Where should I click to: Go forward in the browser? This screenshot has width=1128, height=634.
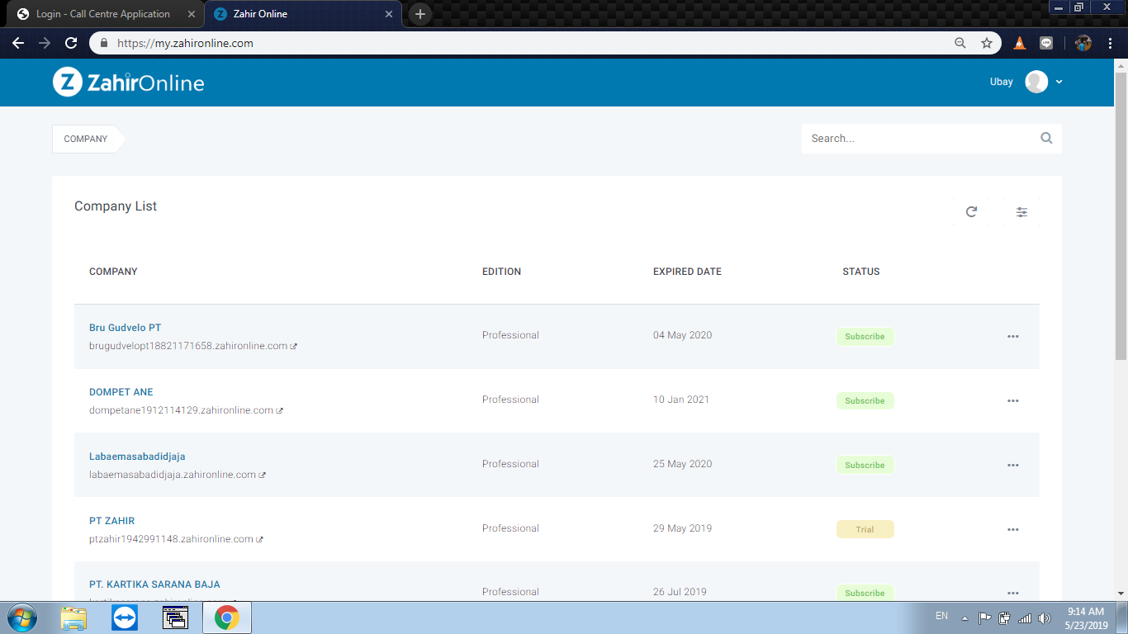point(45,43)
